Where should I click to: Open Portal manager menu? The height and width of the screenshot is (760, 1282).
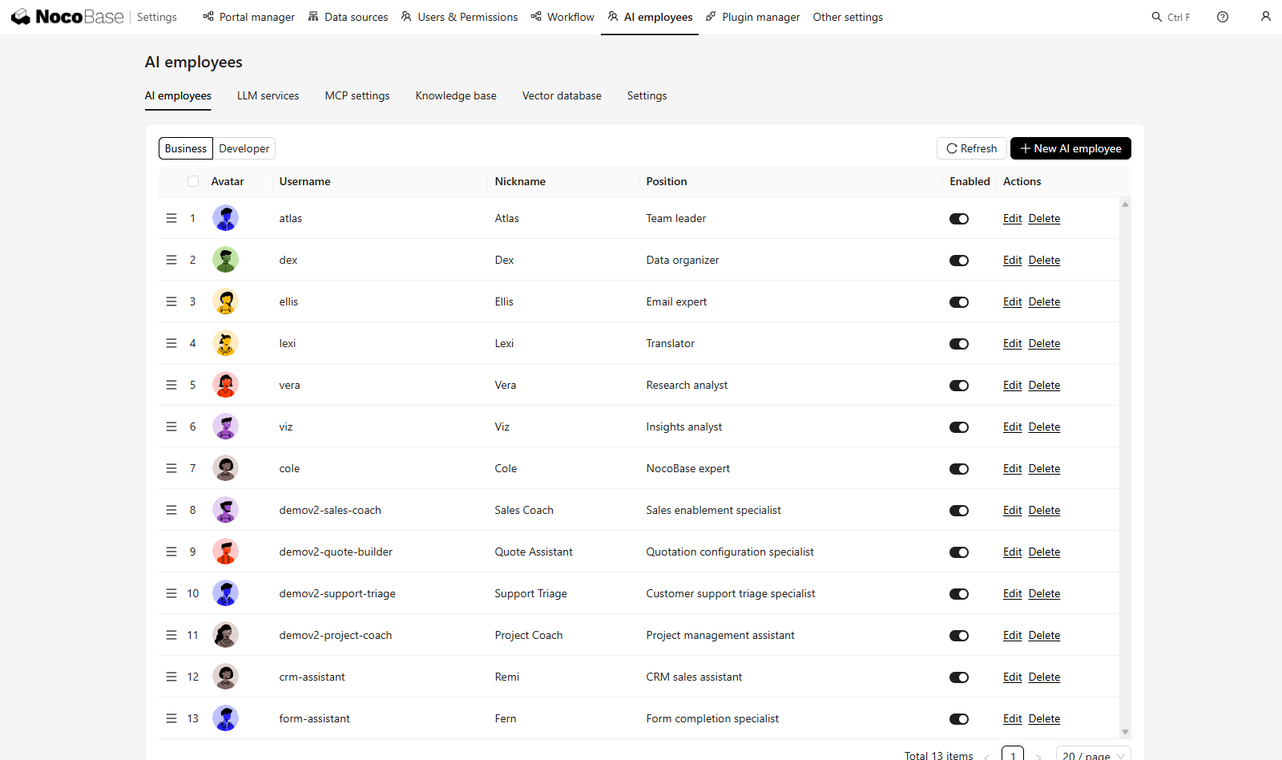(248, 17)
